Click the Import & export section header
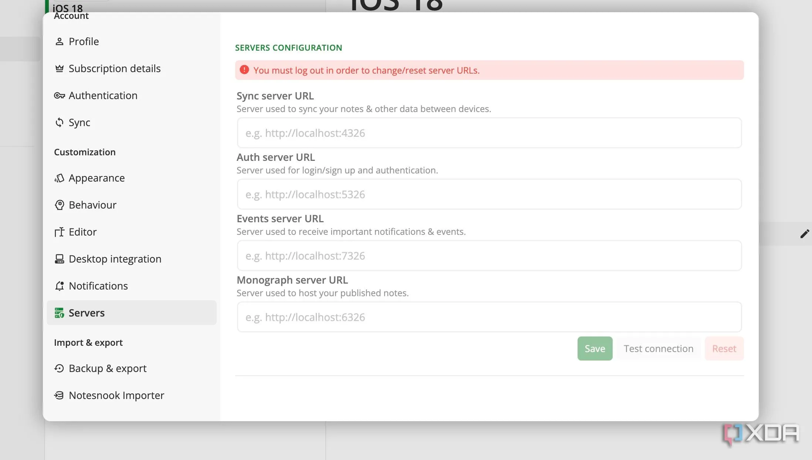 click(88, 342)
